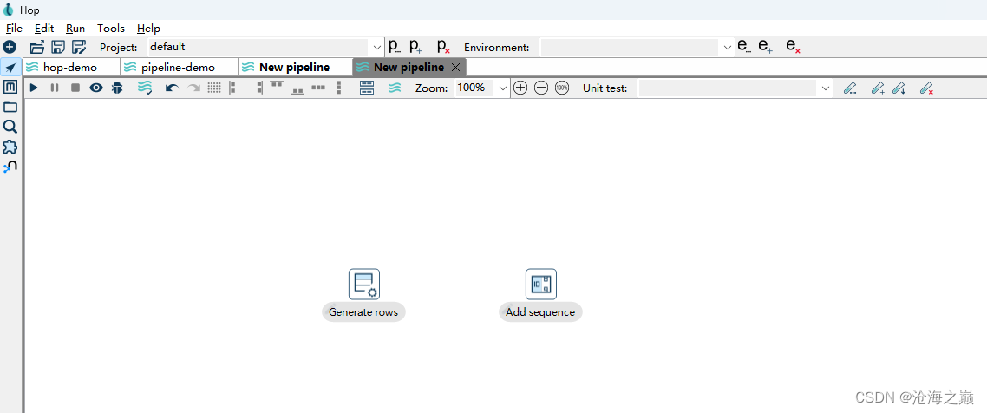The width and height of the screenshot is (987, 413).
Task: Open the File menu
Action: (x=14, y=29)
